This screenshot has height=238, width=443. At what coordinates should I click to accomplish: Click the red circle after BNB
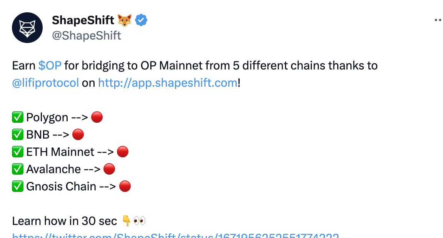[x=78, y=134]
